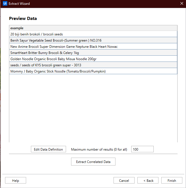
Task: Click the UiPath logo icon in title bar
Action: pyautogui.click(x=5, y=3)
